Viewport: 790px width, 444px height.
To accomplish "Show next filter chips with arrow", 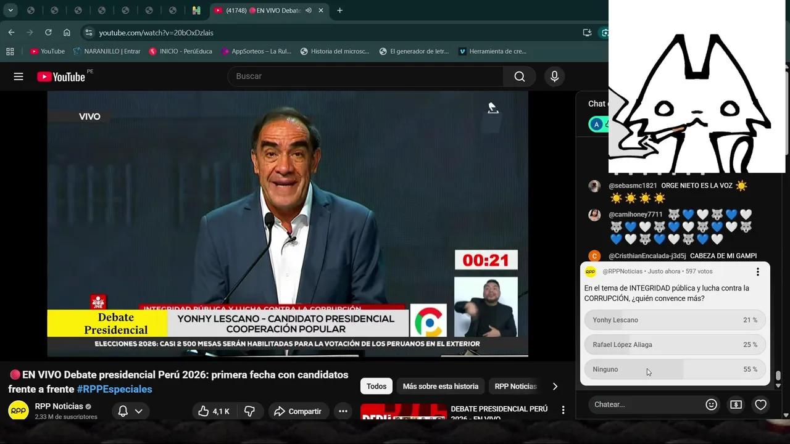I will (555, 386).
